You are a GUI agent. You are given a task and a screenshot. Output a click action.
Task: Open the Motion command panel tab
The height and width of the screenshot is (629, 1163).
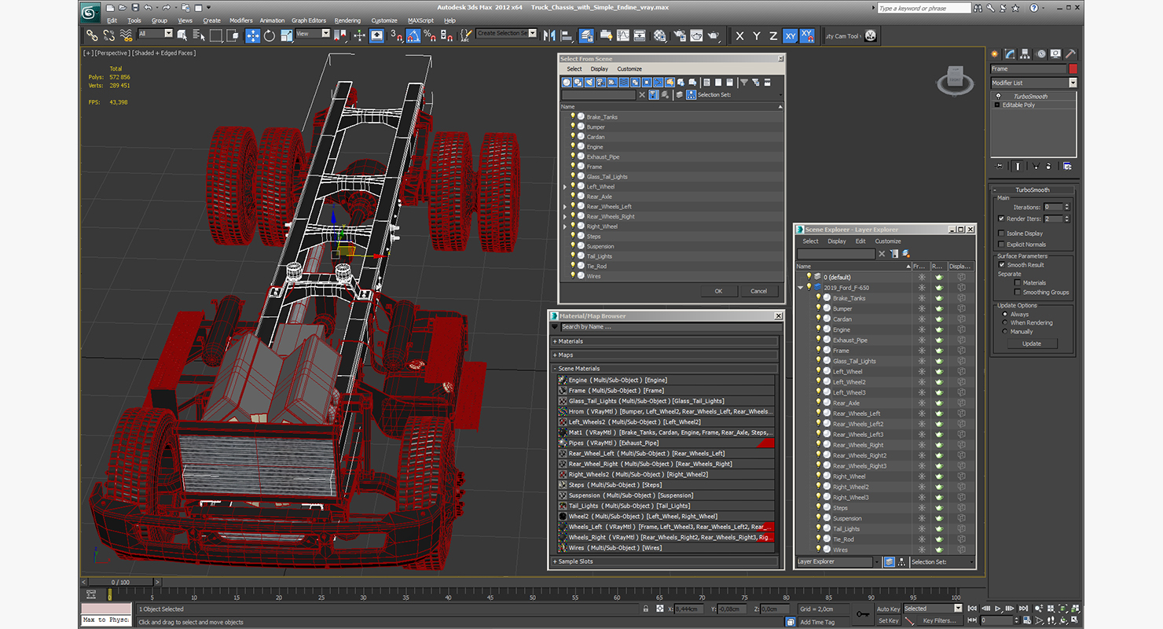coord(1041,53)
